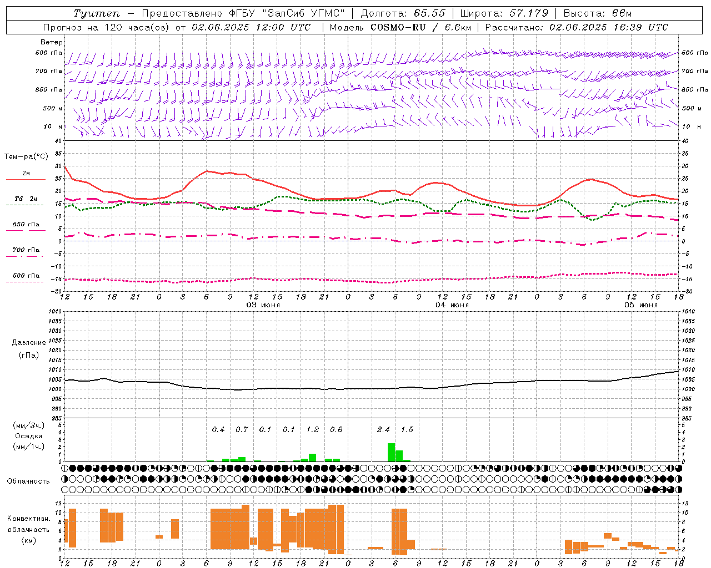Click the "Тем-ра(°C)" temperature axis label
The image size is (711, 568).
click(x=26, y=157)
